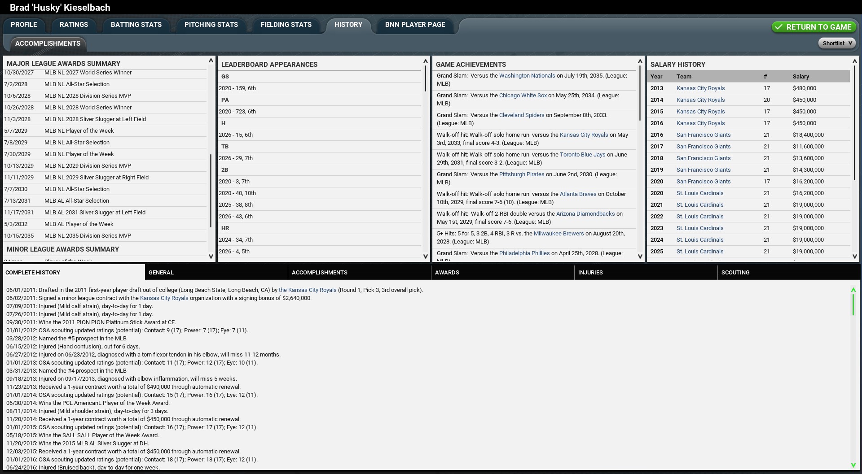Image resolution: width=862 pixels, height=474 pixels.
Task: Open San Francisco Giants 2016 salary link
Action: 703,135
